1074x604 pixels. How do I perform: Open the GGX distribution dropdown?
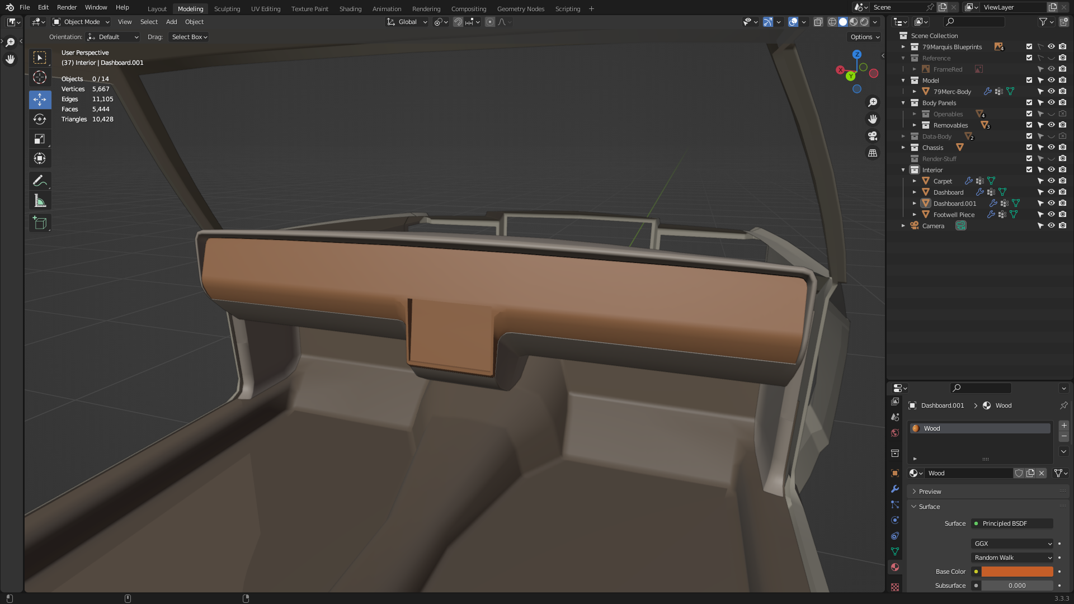pos(1012,544)
